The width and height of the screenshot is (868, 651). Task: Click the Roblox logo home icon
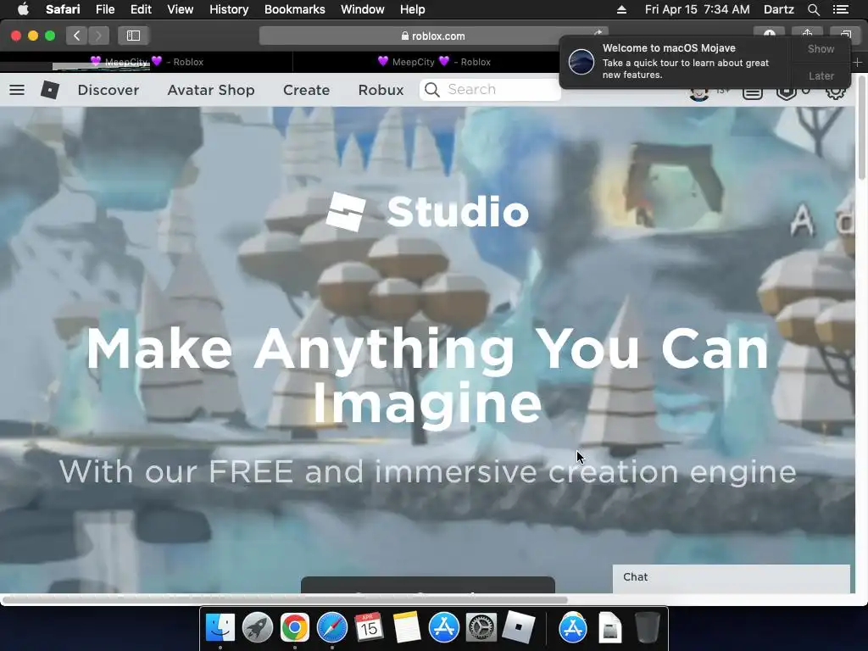[x=50, y=90]
